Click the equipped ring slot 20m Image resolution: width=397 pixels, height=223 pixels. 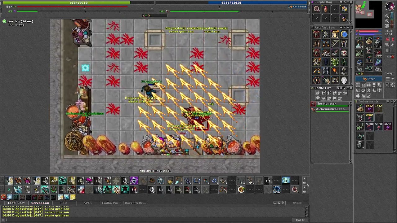coord(360,62)
